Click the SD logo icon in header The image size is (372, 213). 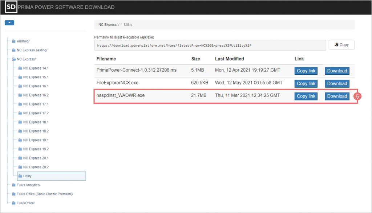tap(12, 7)
